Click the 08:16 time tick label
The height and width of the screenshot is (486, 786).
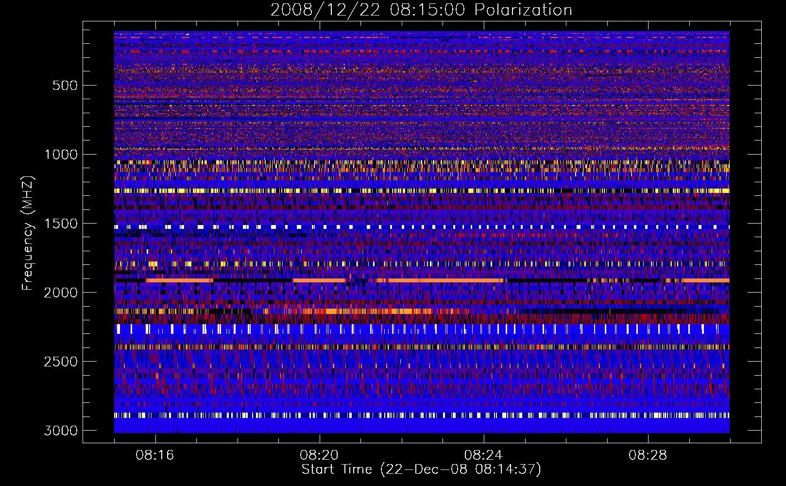(155, 455)
